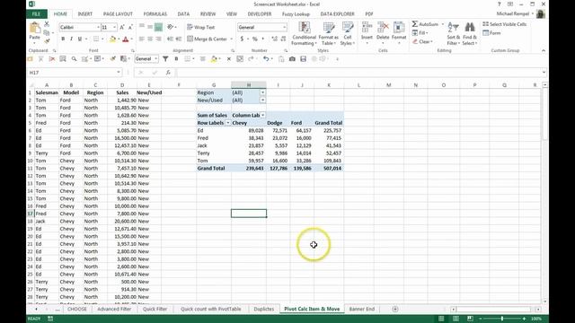Open font color red A swatch
Image resolution: width=575 pixels, height=323 pixels.
point(126,39)
